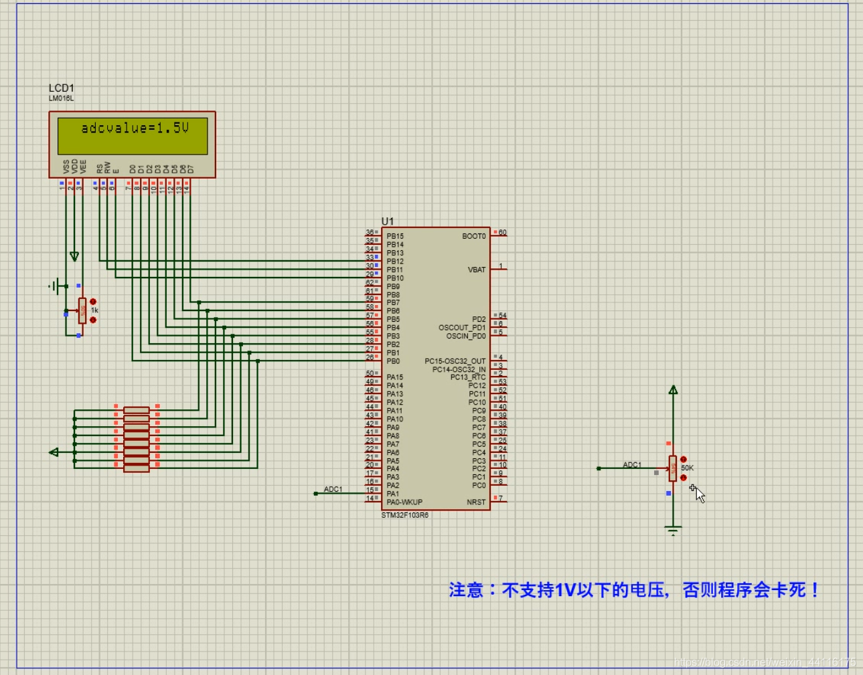Click the blue warning text about 1V voltage
This screenshot has height=675, width=863.
[633, 591]
